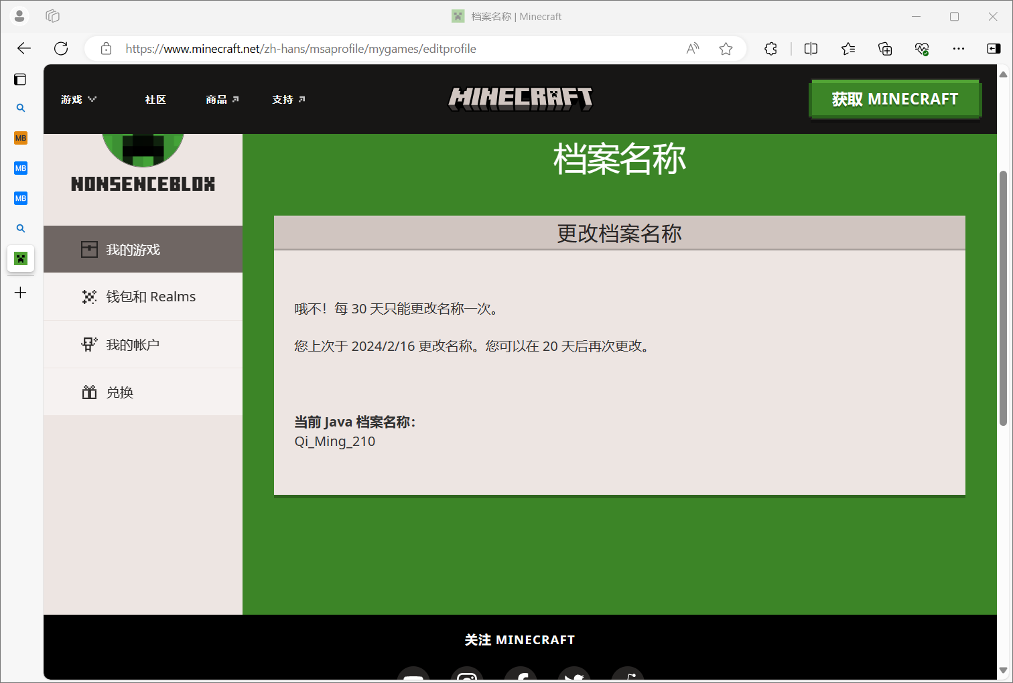Open the favorites list icon
This screenshot has width=1013, height=683.
coord(848,48)
